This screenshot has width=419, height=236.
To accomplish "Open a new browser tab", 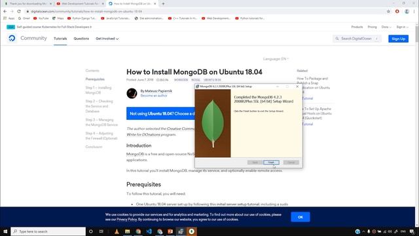I will click(163, 4).
